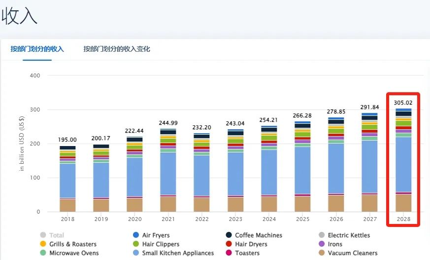This screenshot has height=260, width=430.
Task: Select the 按部门划分的收入 tab
Action: pos(37,49)
